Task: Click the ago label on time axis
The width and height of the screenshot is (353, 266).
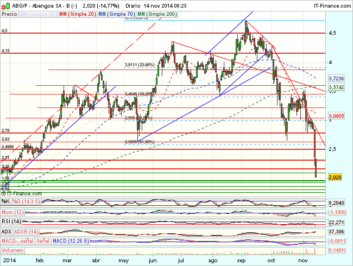Action: pos(213,261)
